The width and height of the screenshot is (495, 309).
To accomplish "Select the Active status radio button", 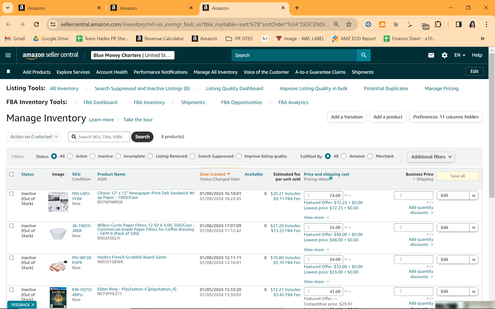I will (70, 156).
